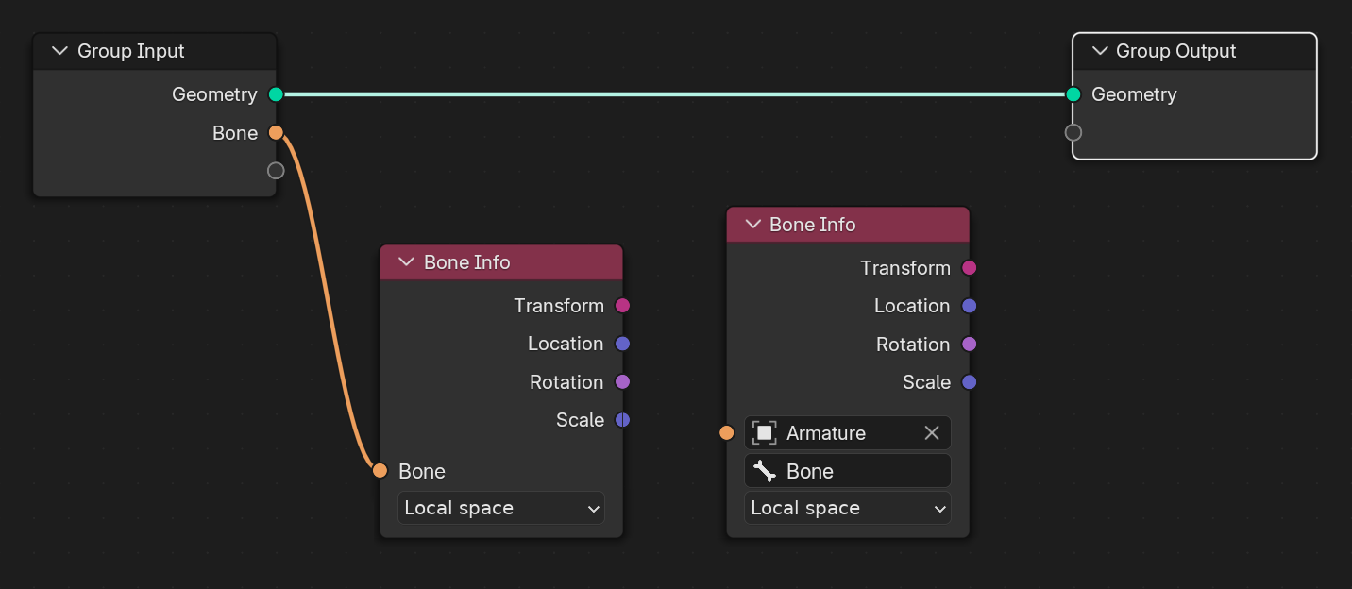
Task: Open Local space dropdown under the Armature field
Action: point(848,508)
